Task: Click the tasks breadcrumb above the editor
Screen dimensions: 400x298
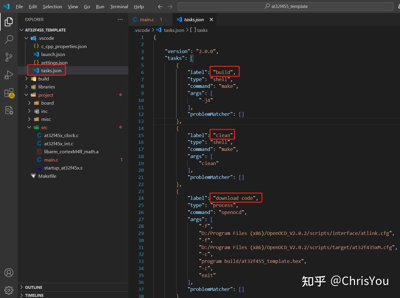Action: tap(202, 30)
